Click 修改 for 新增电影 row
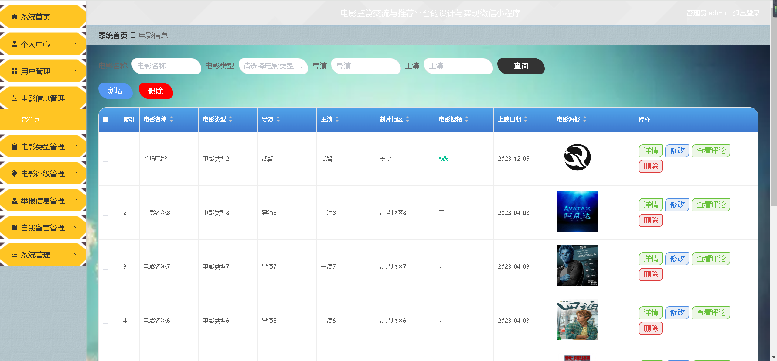The height and width of the screenshot is (361, 777). pos(677,151)
